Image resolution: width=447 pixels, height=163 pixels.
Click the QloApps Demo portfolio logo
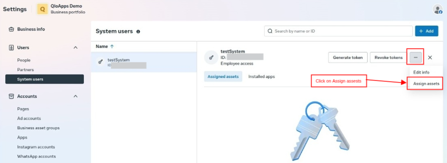[42, 9]
